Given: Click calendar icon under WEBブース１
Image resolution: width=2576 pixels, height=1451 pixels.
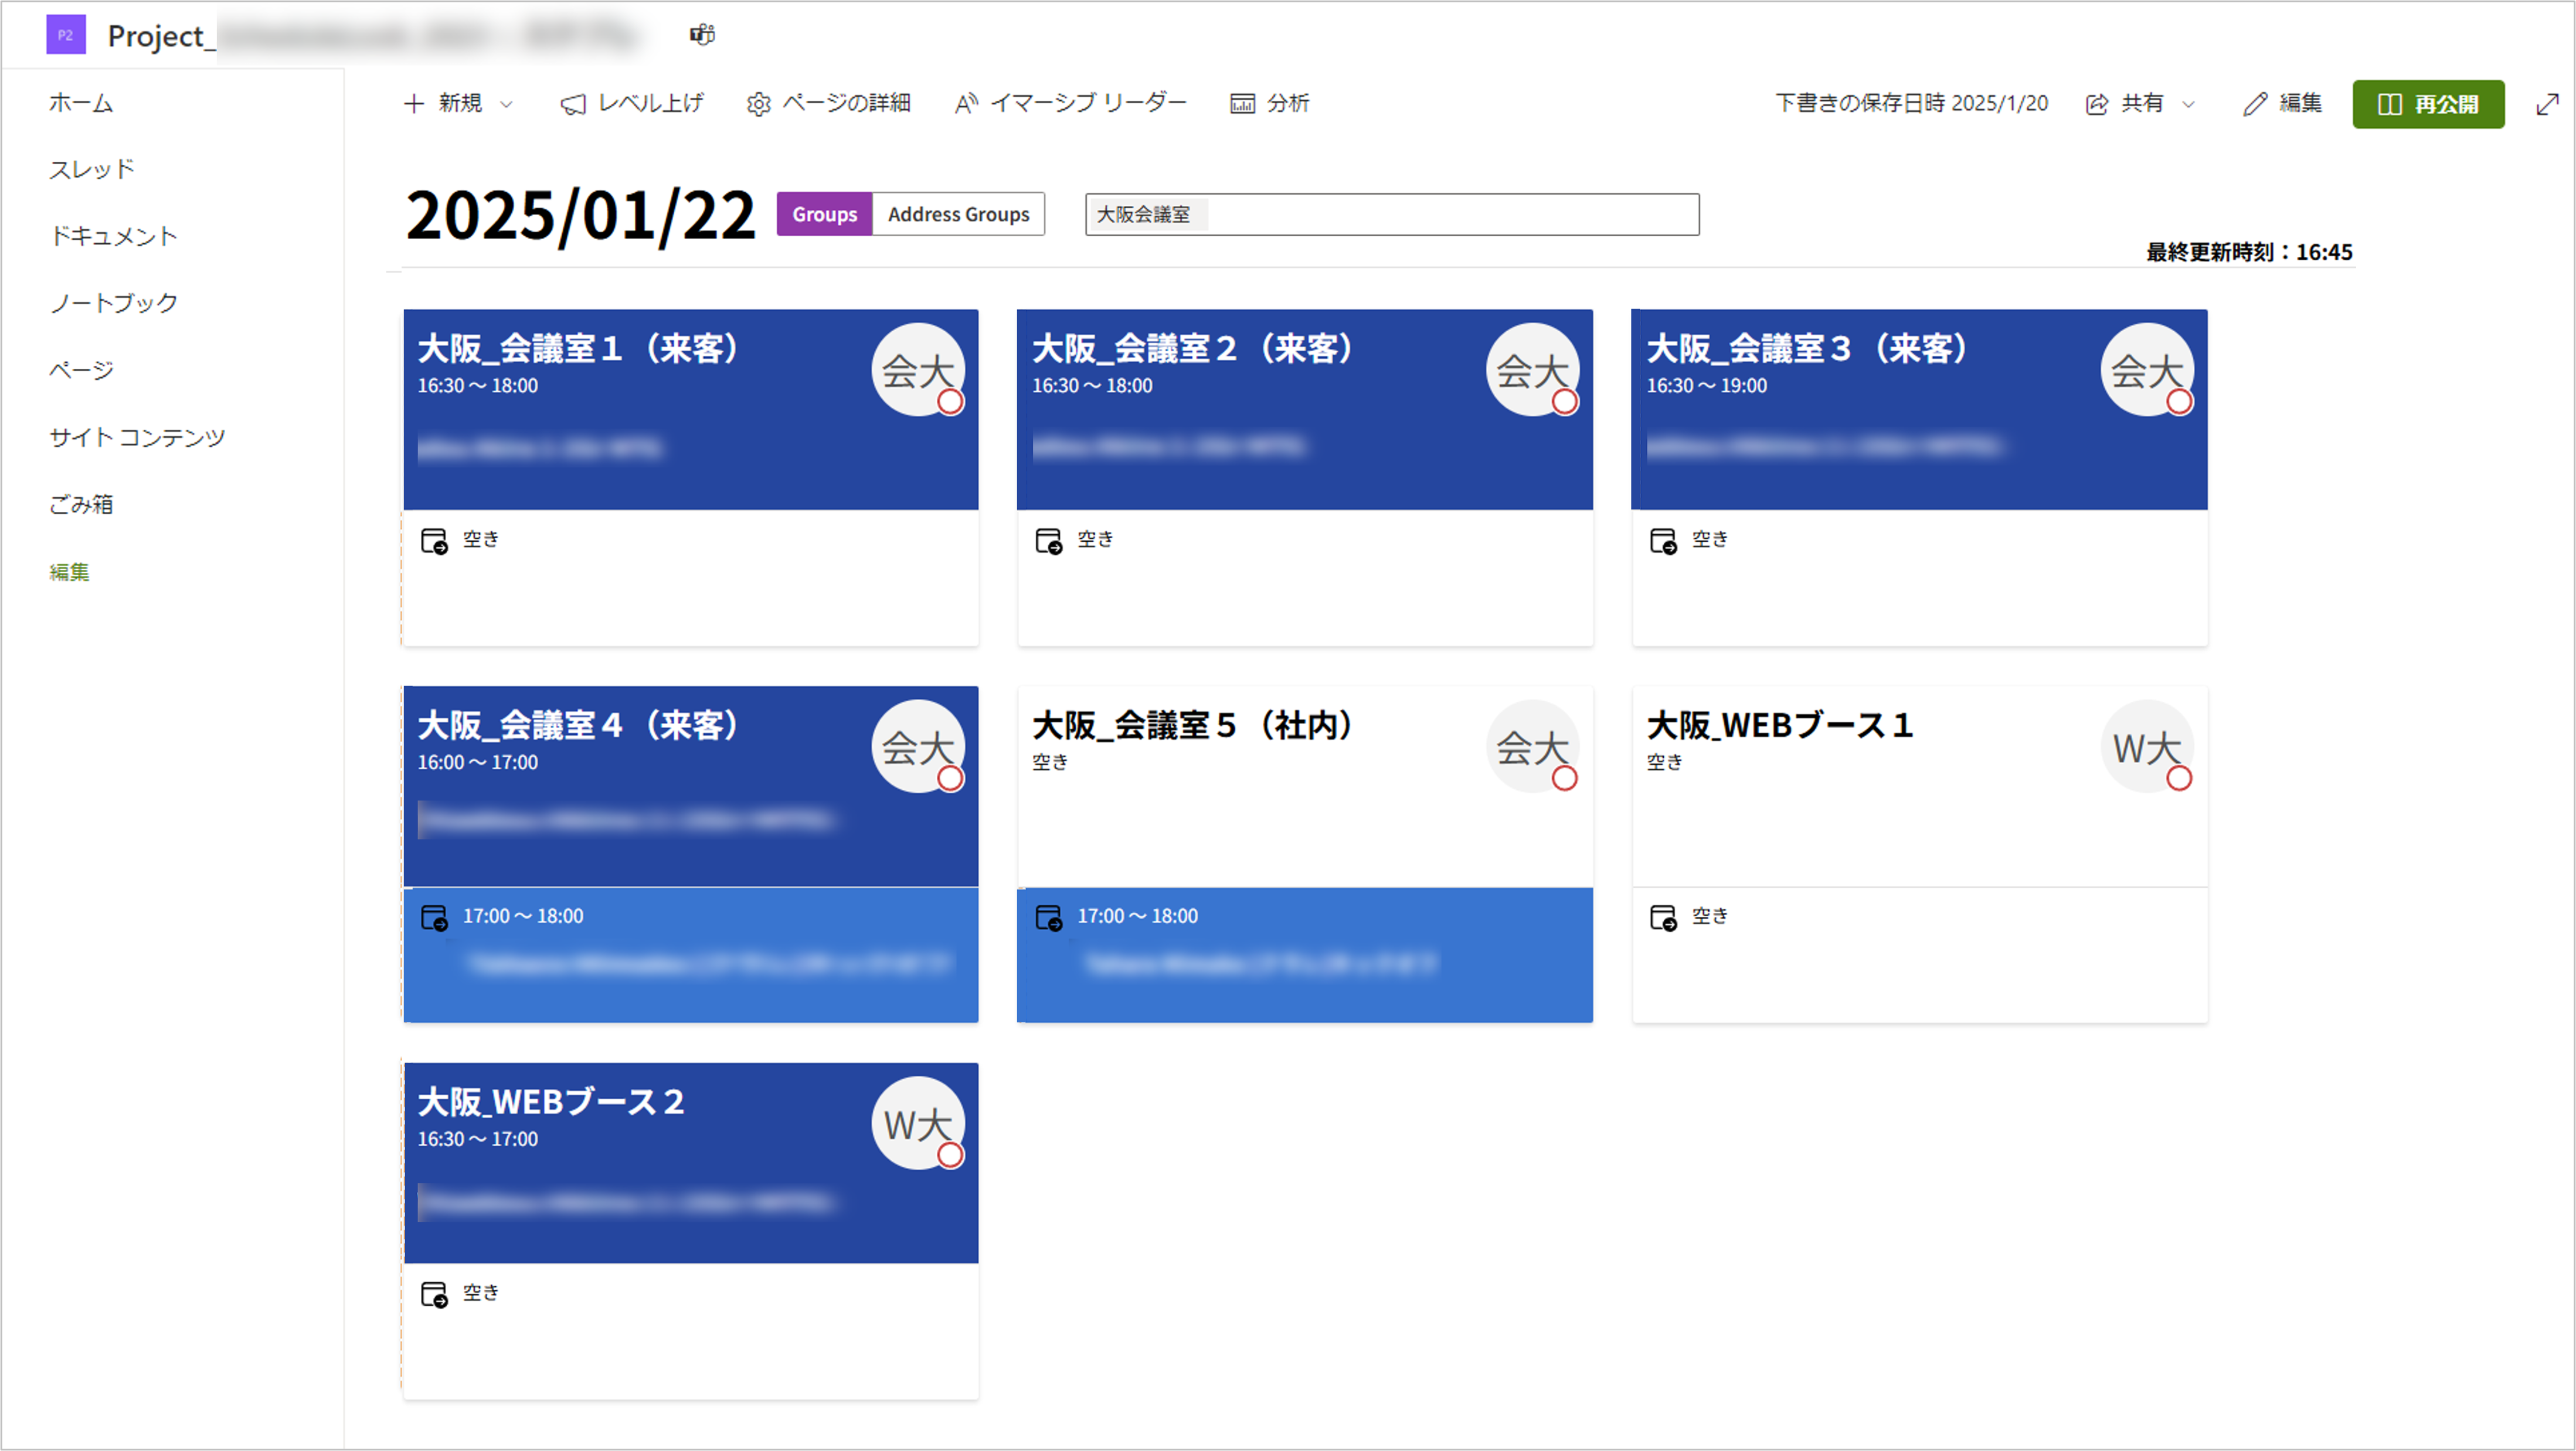Looking at the screenshot, I should [1663, 918].
